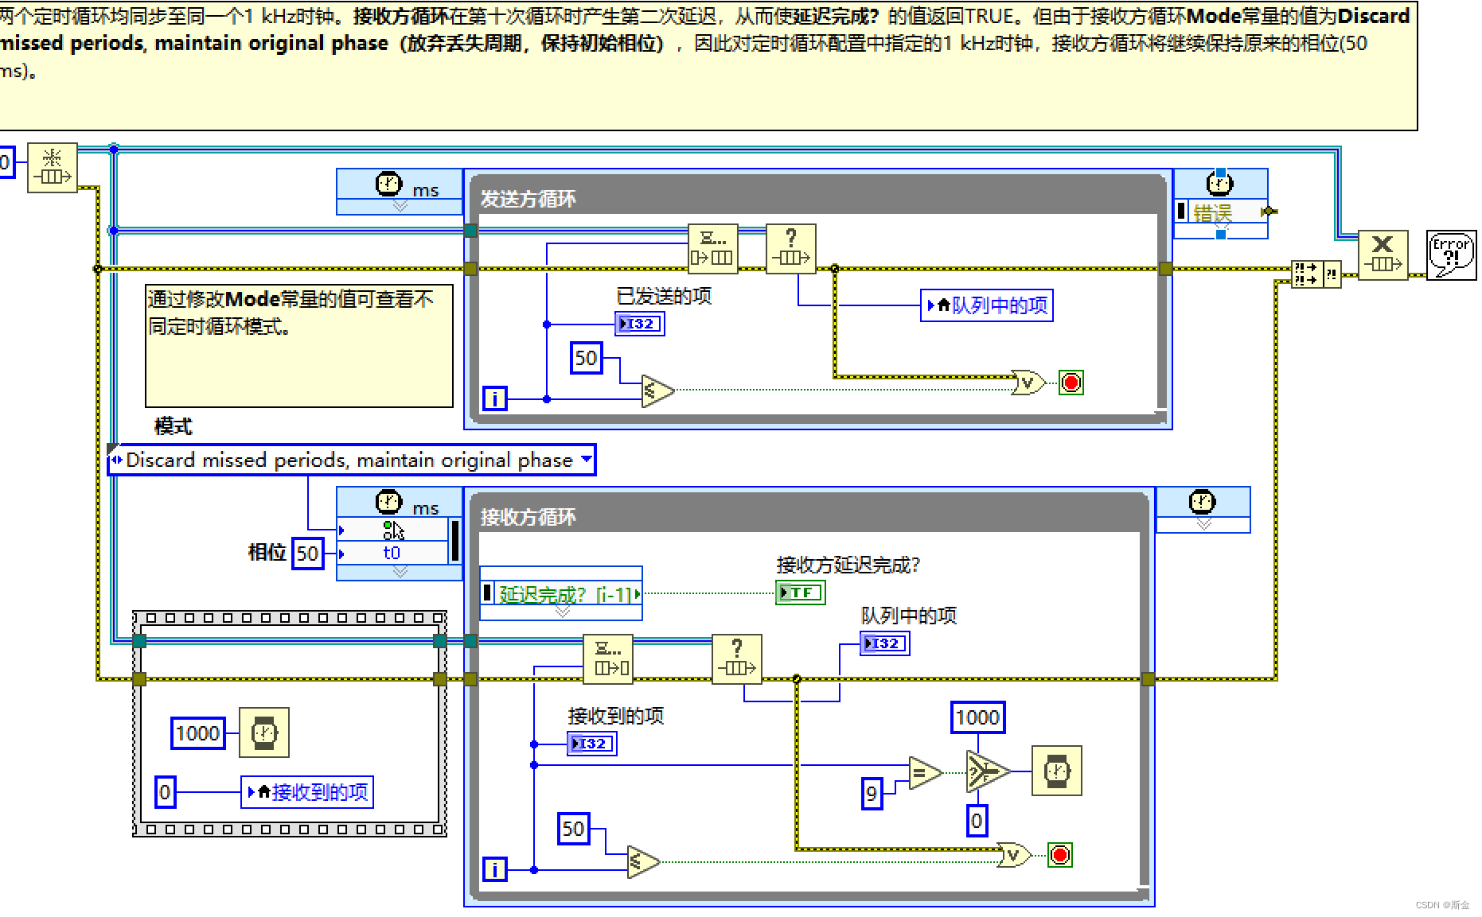The width and height of the screenshot is (1482, 917).
Task: Click the 错误 output terminal on sender loop
Action: click(x=1221, y=212)
